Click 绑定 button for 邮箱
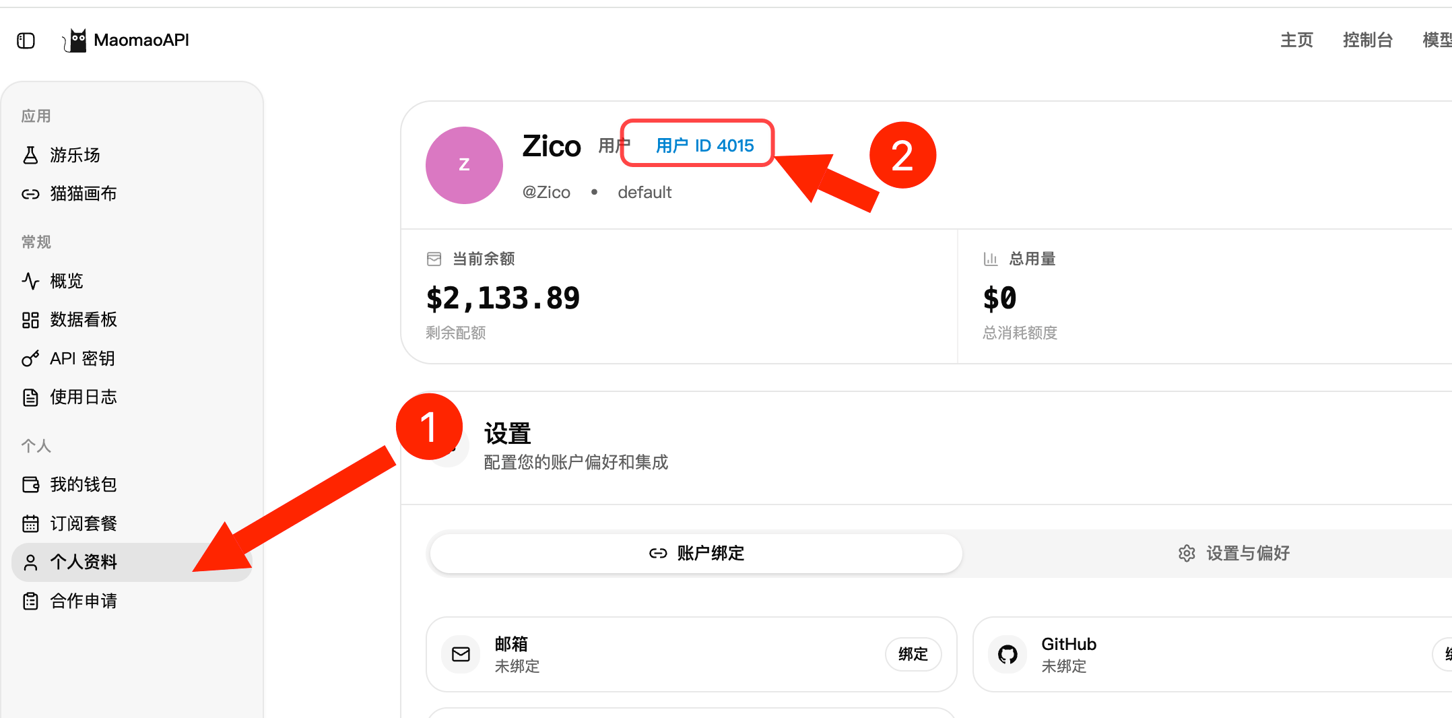Viewport: 1452px width, 718px height. click(913, 654)
